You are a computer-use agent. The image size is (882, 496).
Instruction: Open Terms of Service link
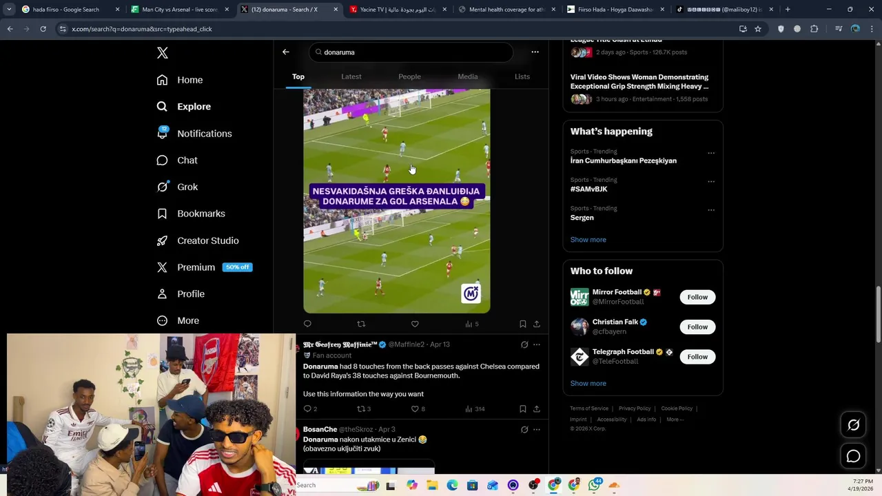(589, 409)
